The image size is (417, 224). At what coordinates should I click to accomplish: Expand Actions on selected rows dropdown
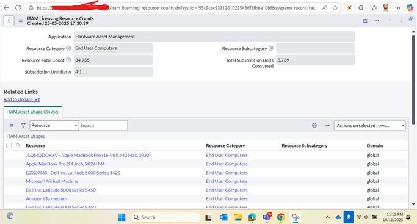(x=369, y=125)
